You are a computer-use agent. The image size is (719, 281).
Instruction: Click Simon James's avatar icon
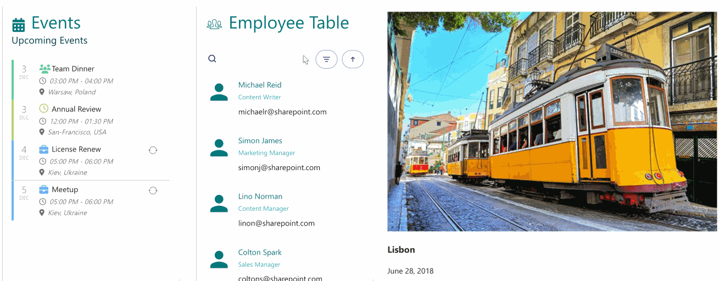[219, 148]
